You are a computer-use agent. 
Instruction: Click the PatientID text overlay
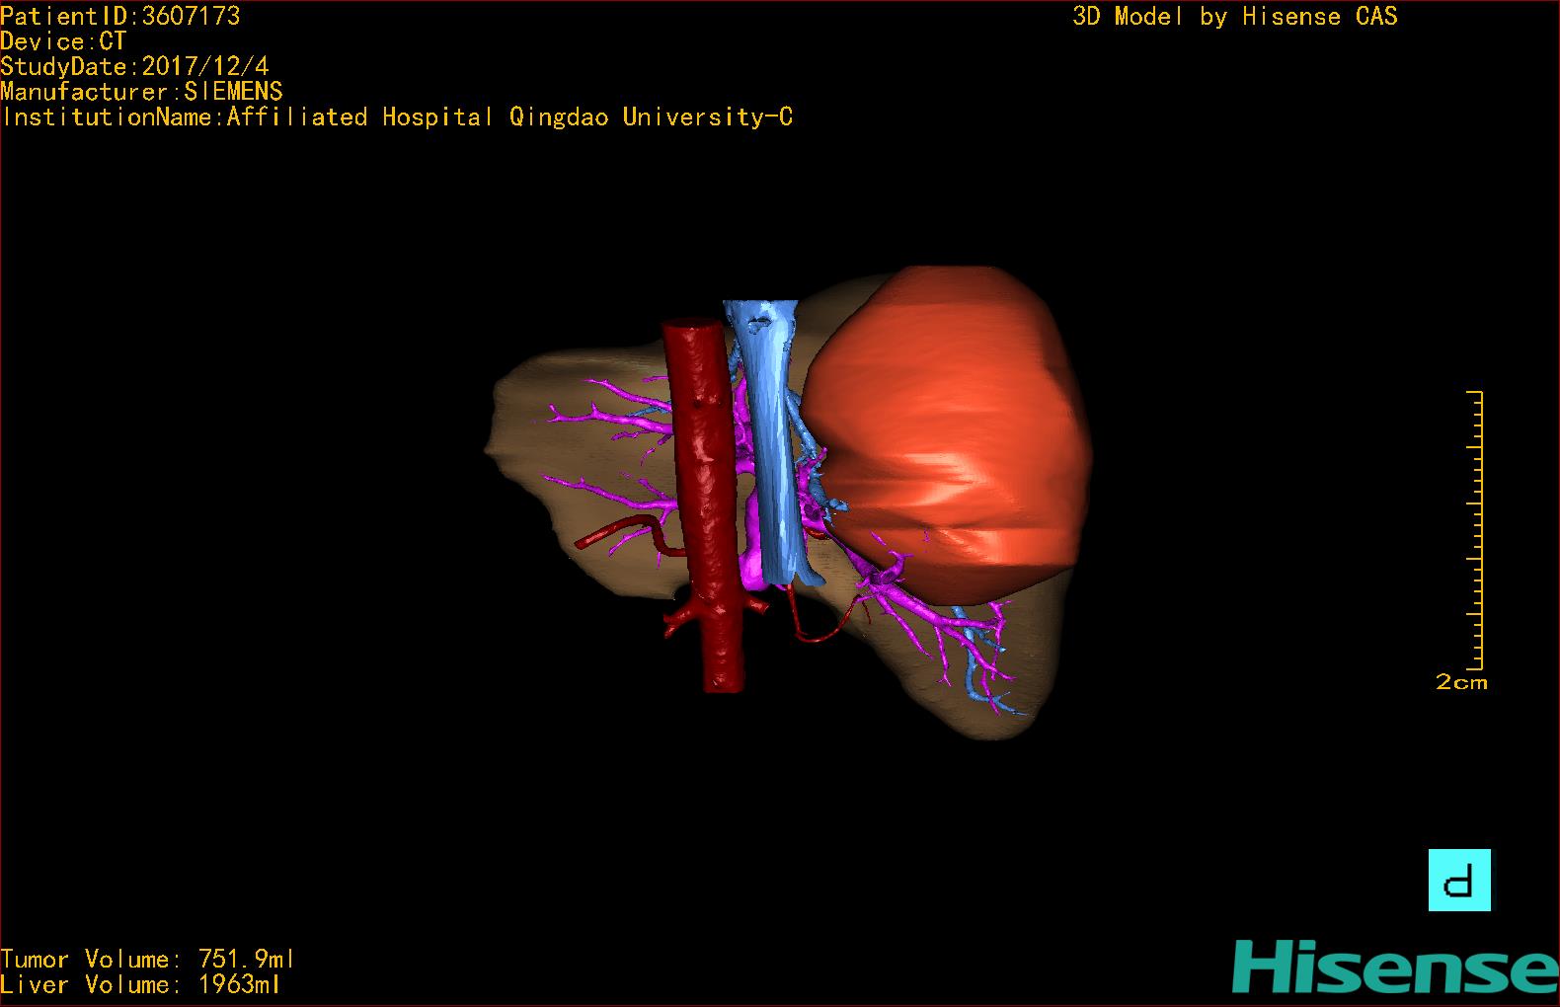click(119, 16)
